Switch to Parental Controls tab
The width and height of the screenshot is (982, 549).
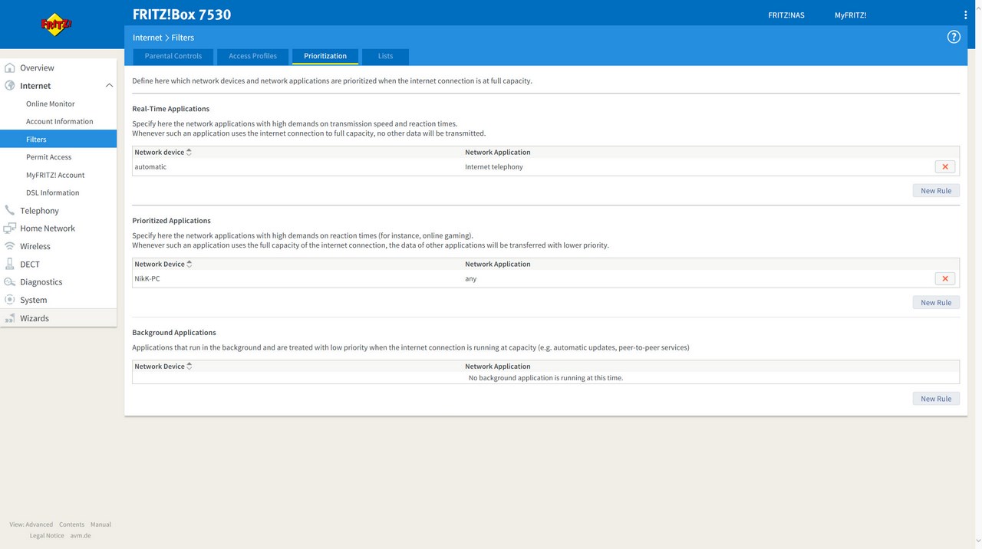(173, 56)
